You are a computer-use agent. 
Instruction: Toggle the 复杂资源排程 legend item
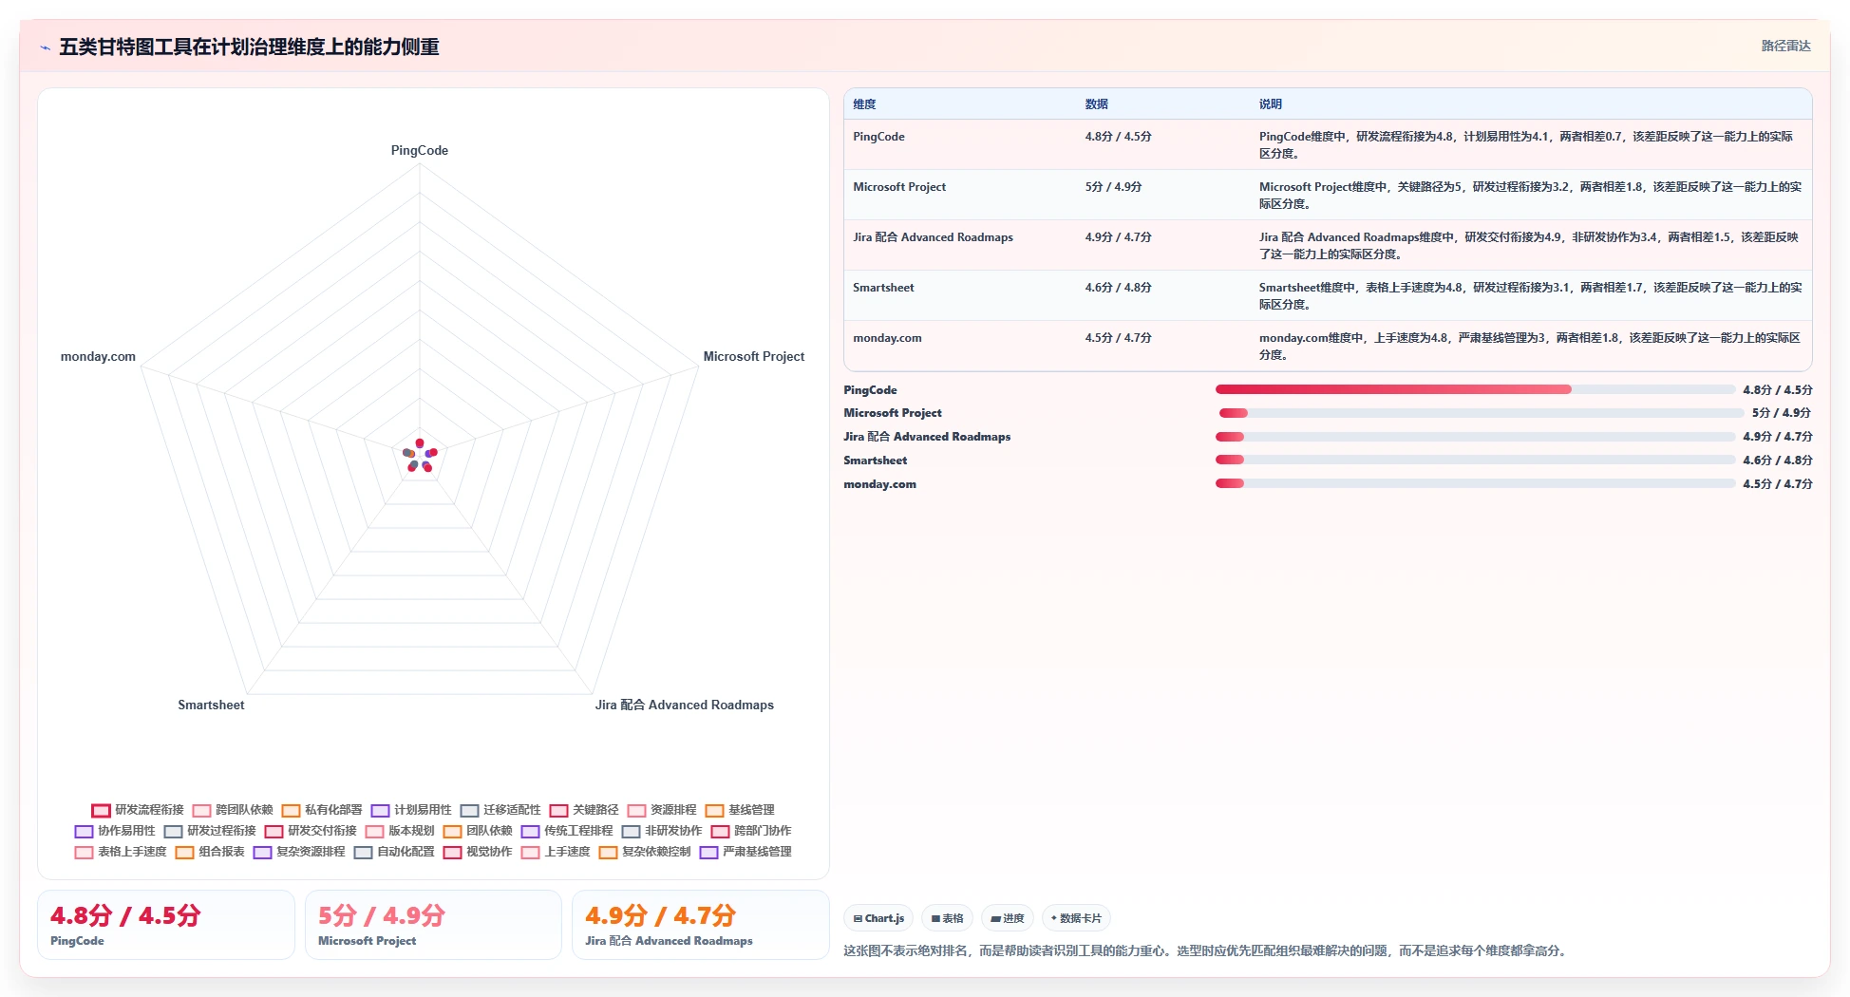299,852
